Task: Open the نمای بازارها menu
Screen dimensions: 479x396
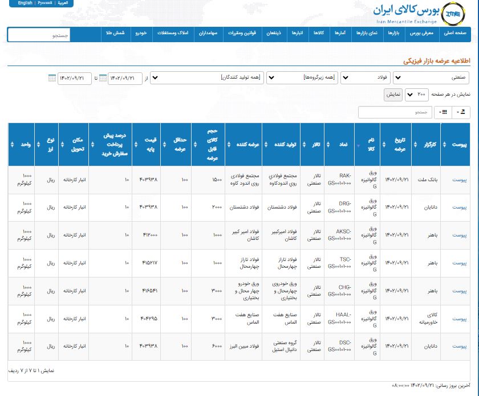Action: pyautogui.click(x=367, y=33)
